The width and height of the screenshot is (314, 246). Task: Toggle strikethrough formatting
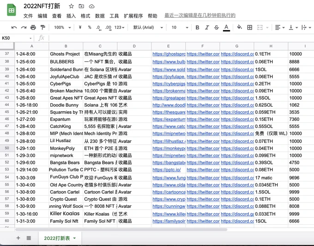point(217,27)
